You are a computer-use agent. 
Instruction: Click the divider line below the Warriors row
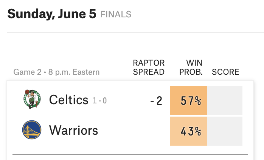[130, 154]
